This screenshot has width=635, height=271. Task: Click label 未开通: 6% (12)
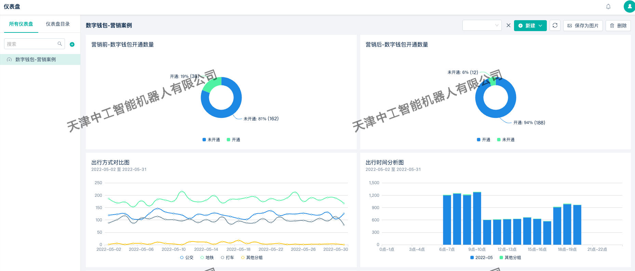pos(463,72)
